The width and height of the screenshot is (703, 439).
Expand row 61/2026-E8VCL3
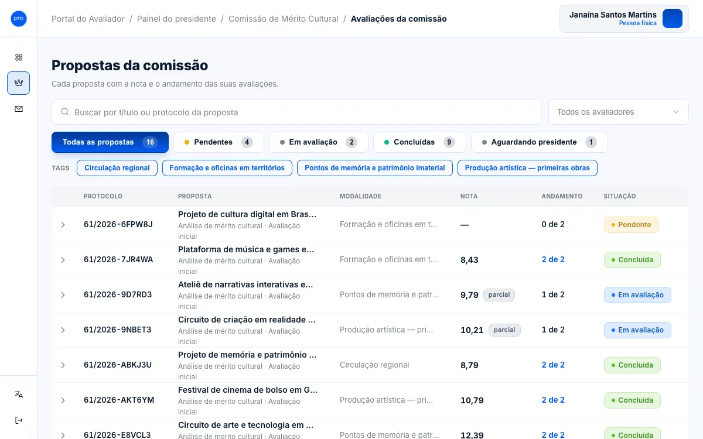(63, 435)
